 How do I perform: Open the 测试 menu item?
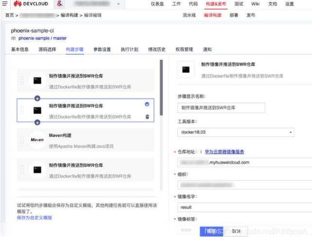pyautogui.click(x=239, y=4)
